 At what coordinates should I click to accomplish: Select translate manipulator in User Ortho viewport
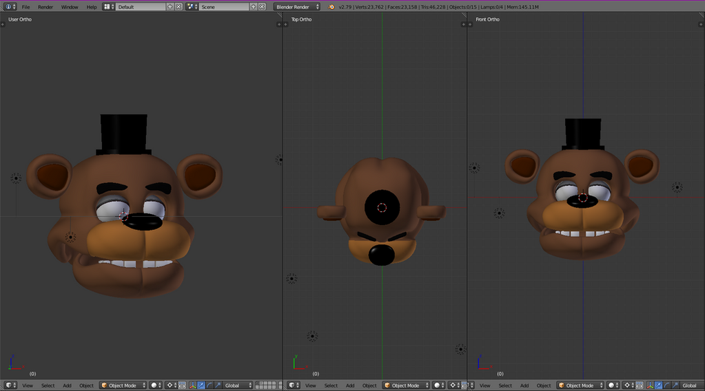click(x=201, y=385)
